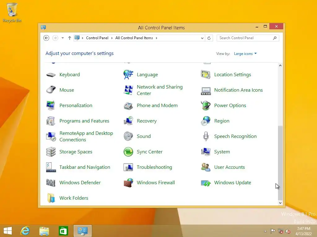Click 'Control Panel' breadcrumb segment

click(97, 38)
